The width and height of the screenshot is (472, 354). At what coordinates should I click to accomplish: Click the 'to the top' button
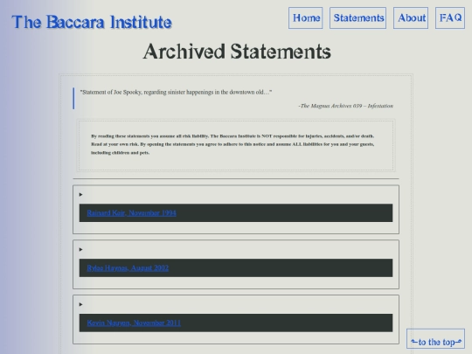point(435,339)
